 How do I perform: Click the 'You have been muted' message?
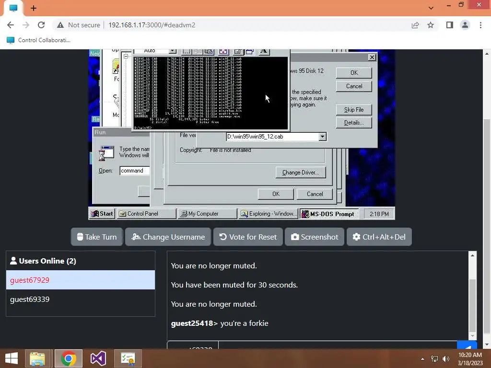pos(234,285)
